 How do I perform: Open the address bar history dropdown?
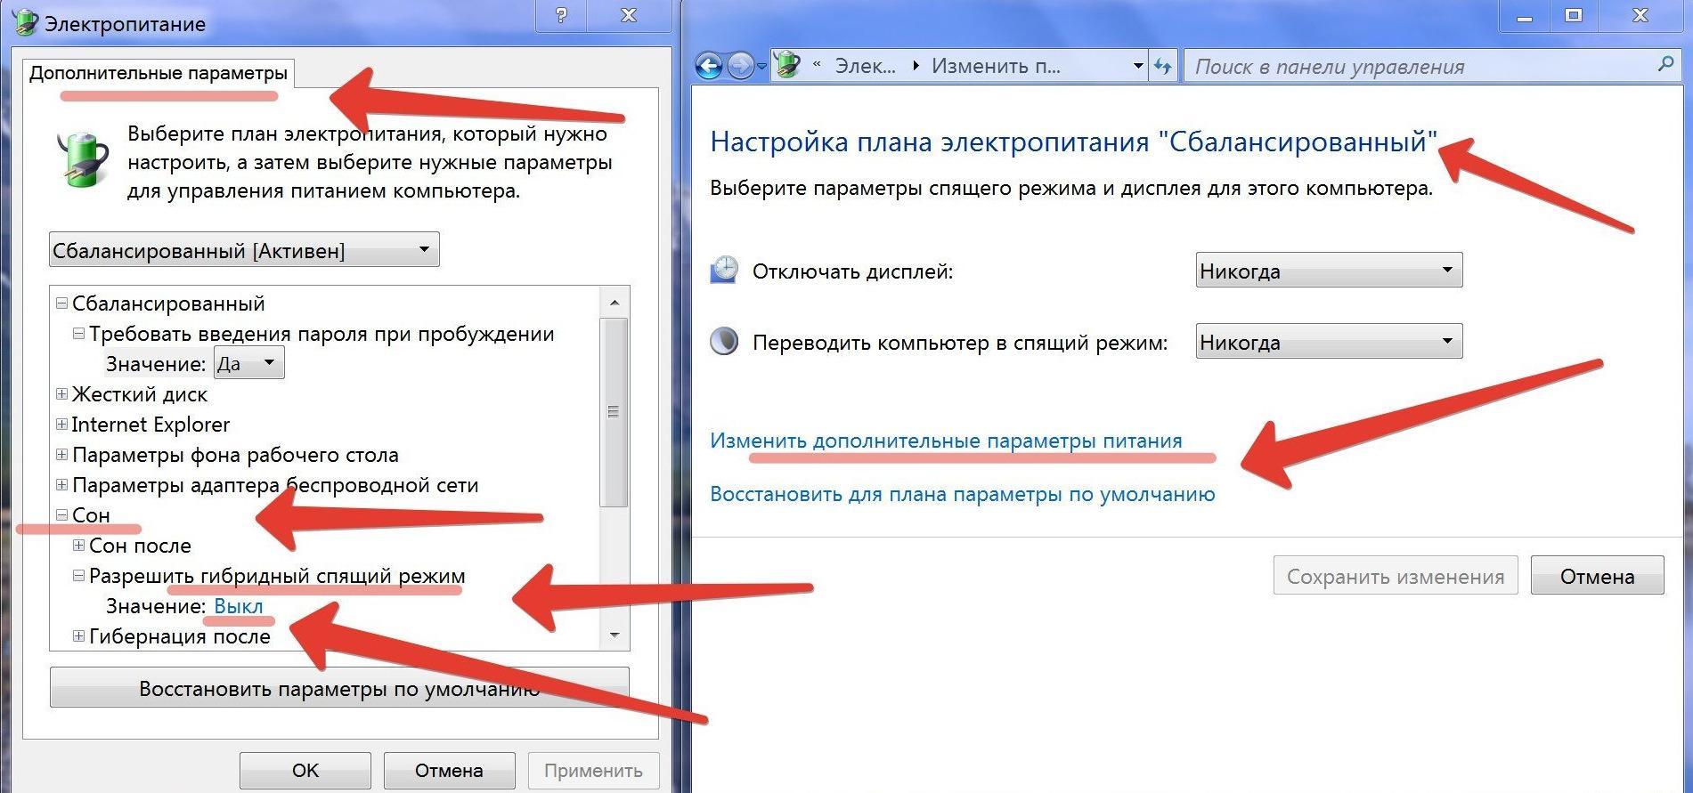[1138, 66]
